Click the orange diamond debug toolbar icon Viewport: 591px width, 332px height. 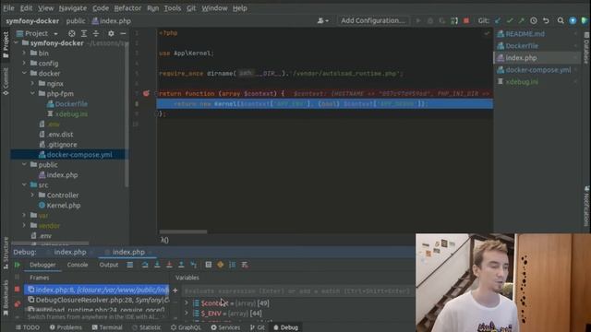[x=221, y=265]
